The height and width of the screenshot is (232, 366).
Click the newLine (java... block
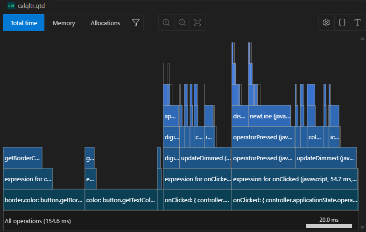270,116
